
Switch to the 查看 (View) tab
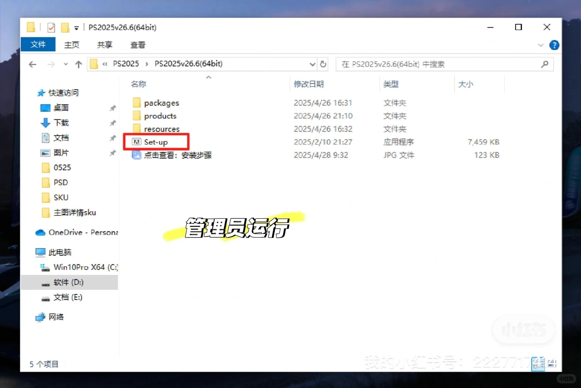coord(138,45)
